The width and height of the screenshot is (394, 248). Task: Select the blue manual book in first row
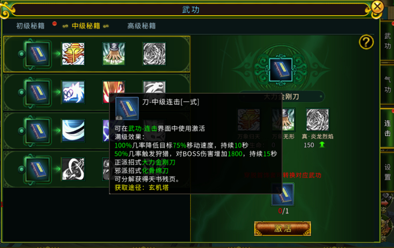click(38, 54)
